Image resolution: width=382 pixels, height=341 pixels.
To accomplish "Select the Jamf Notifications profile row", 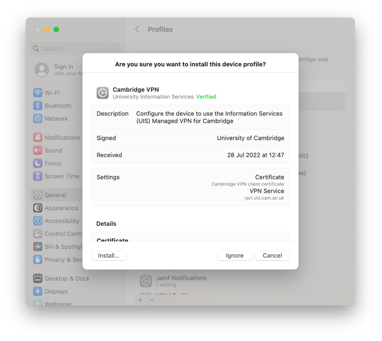I will pyautogui.click(x=240, y=281).
